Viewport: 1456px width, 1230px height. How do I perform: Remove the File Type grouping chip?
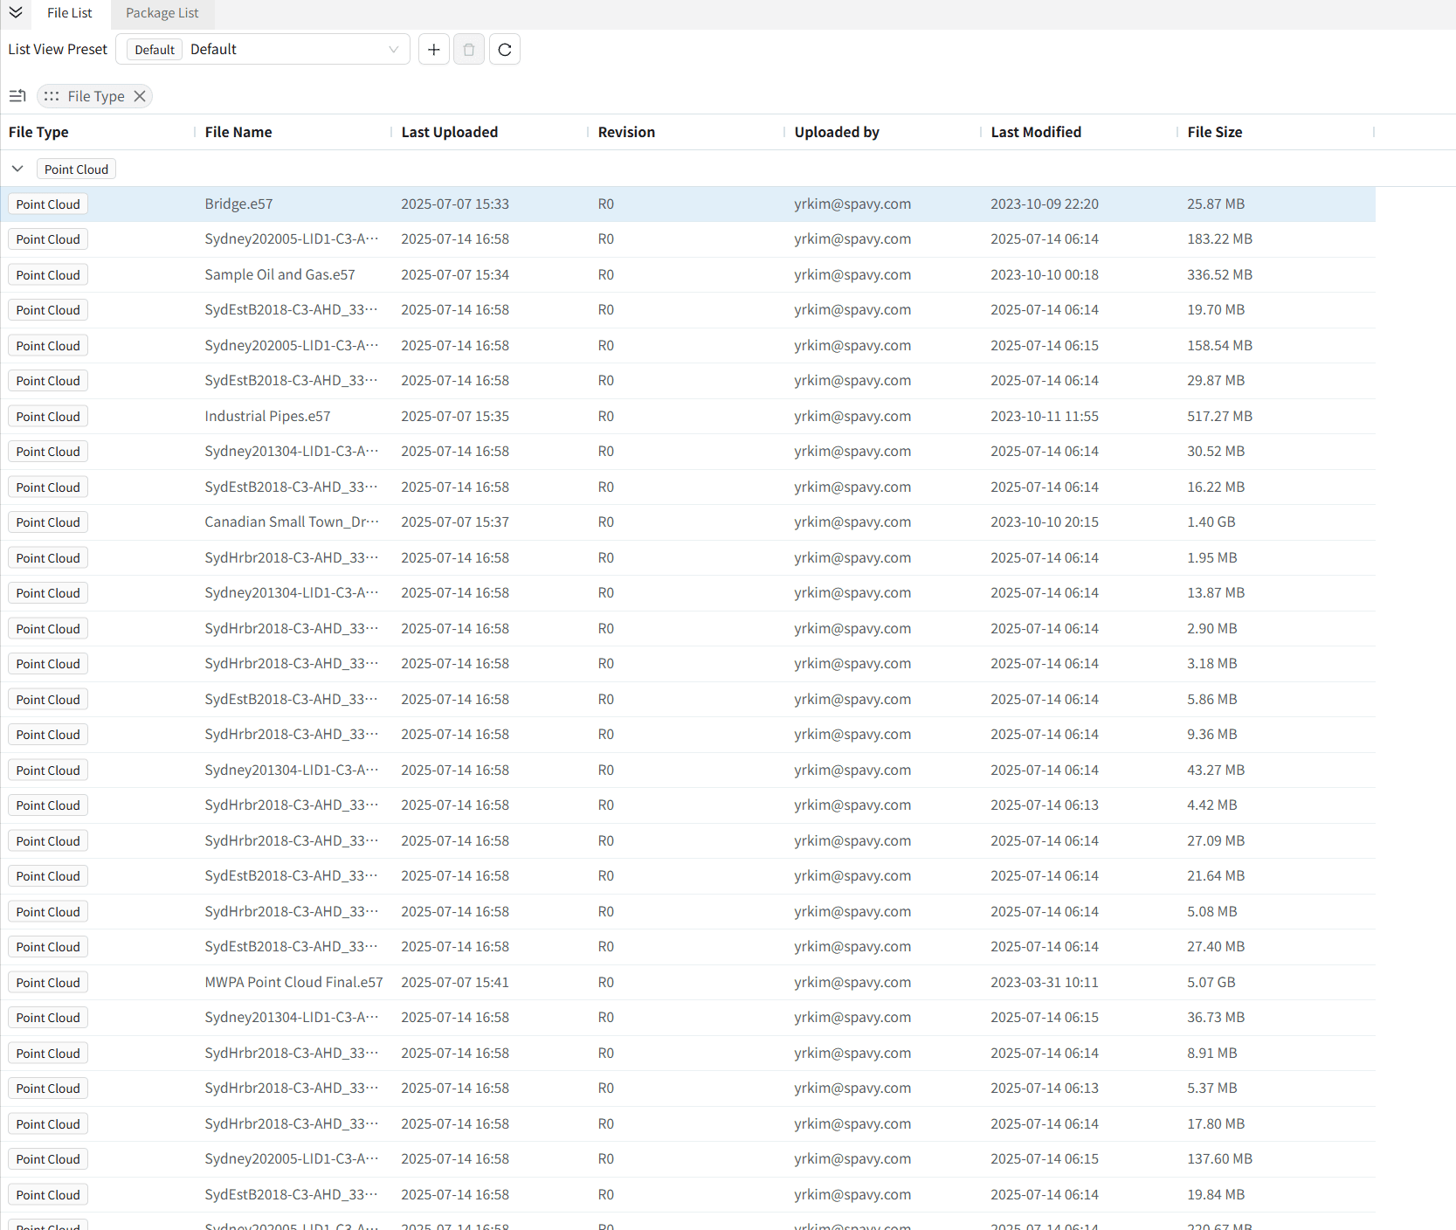point(140,96)
